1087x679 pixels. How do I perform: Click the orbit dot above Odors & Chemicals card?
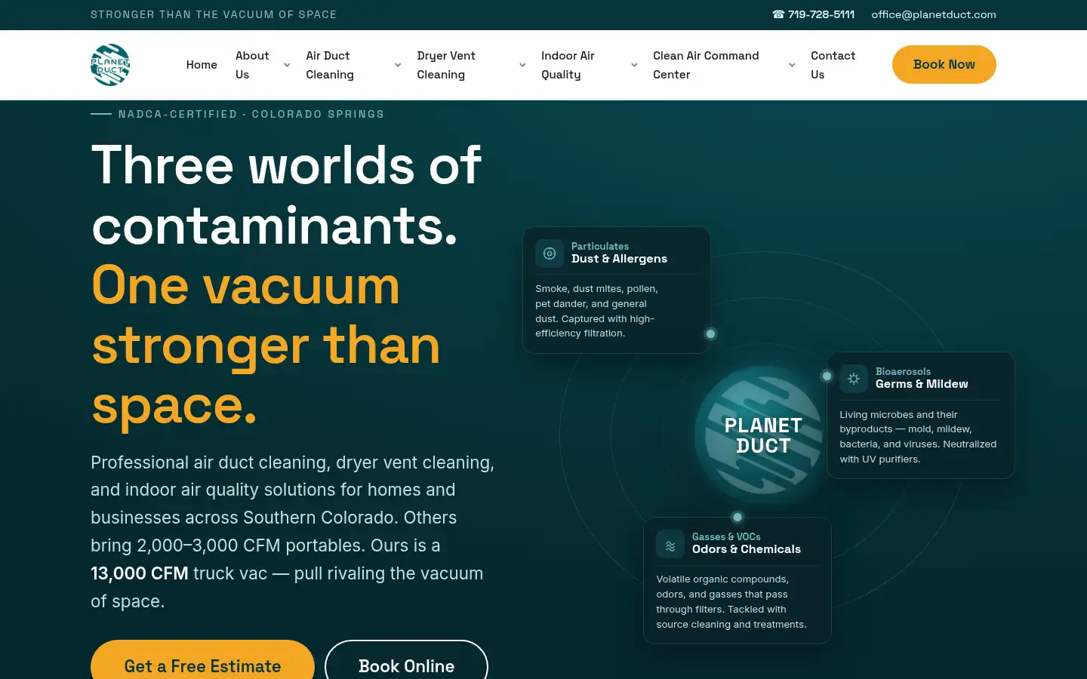click(737, 517)
